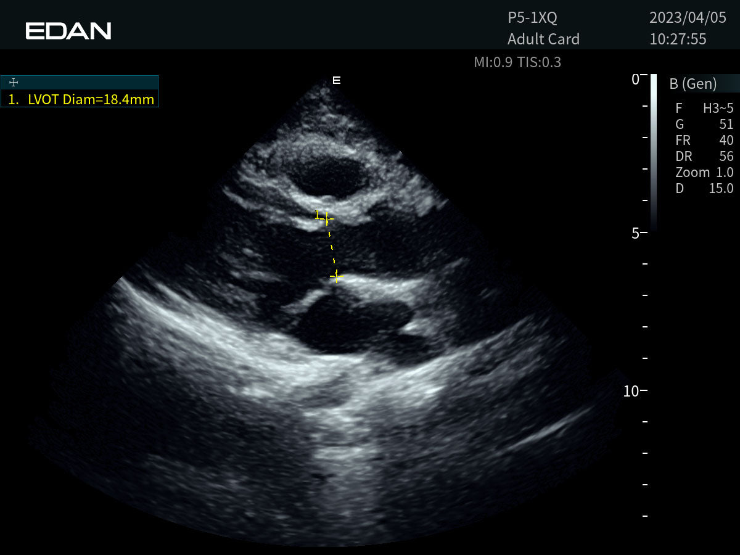Click the yellow caliper number 1 label

(317, 215)
